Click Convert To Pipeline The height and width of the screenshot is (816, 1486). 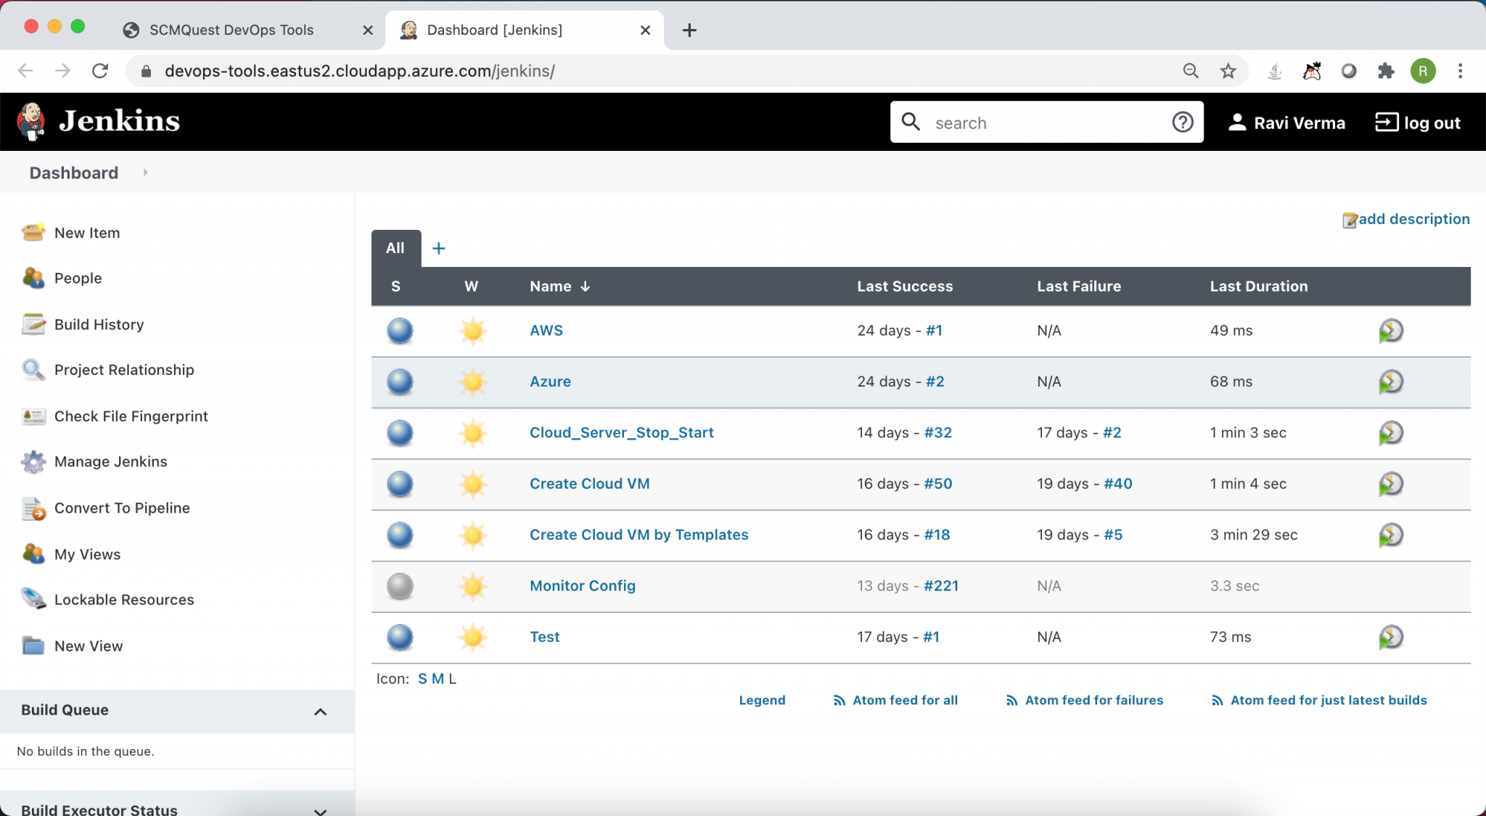coord(121,508)
